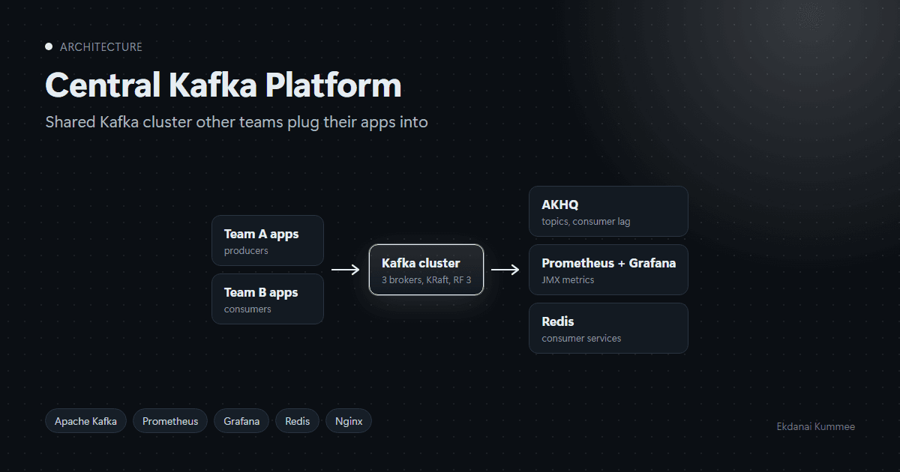The width and height of the screenshot is (900, 472).
Task: Select the Prometheus + Grafana card
Action: 608,270
